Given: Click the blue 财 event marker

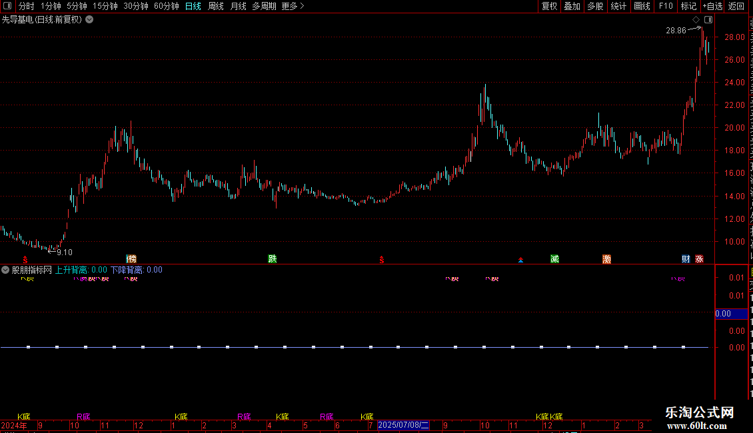Looking at the screenshot, I should coord(686,258).
